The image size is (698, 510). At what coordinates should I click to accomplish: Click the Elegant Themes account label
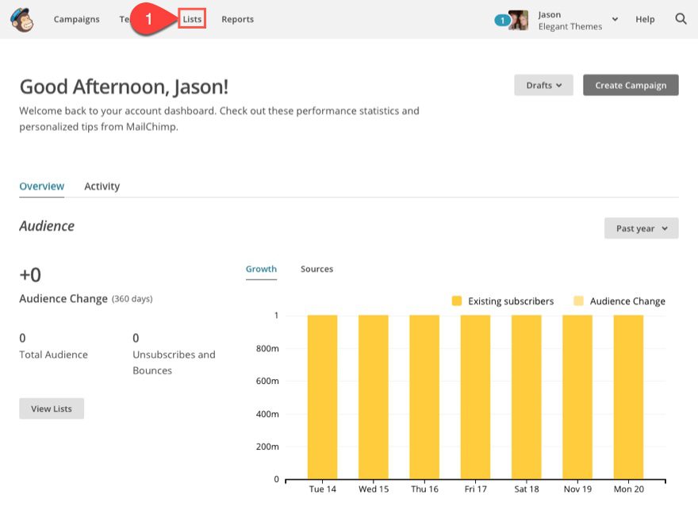(x=570, y=27)
